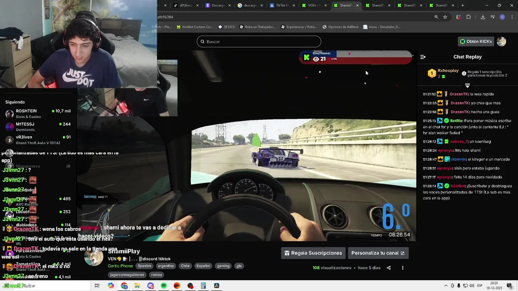The width and height of the screenshot is (518, 291).
Task: Open Experiencias / Roba bookmark
Action: (x=299, y=27)
